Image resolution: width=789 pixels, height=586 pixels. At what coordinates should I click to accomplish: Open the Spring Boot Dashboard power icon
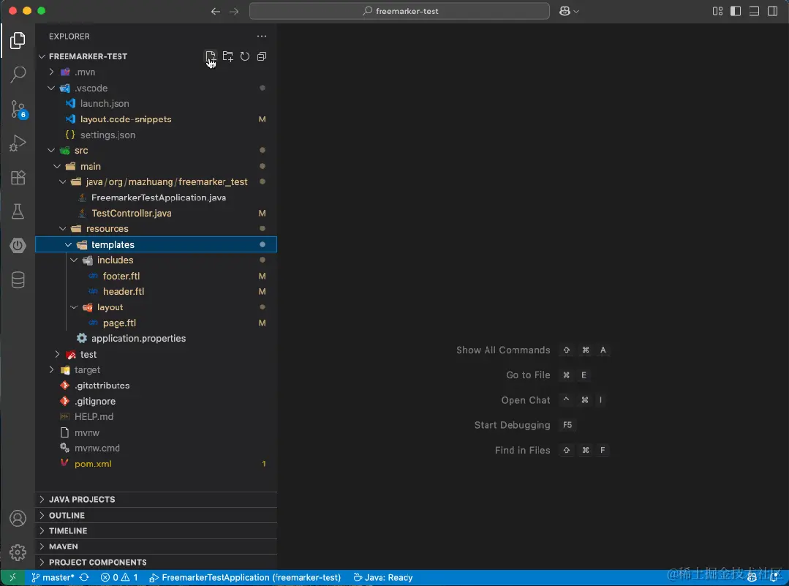18,246
